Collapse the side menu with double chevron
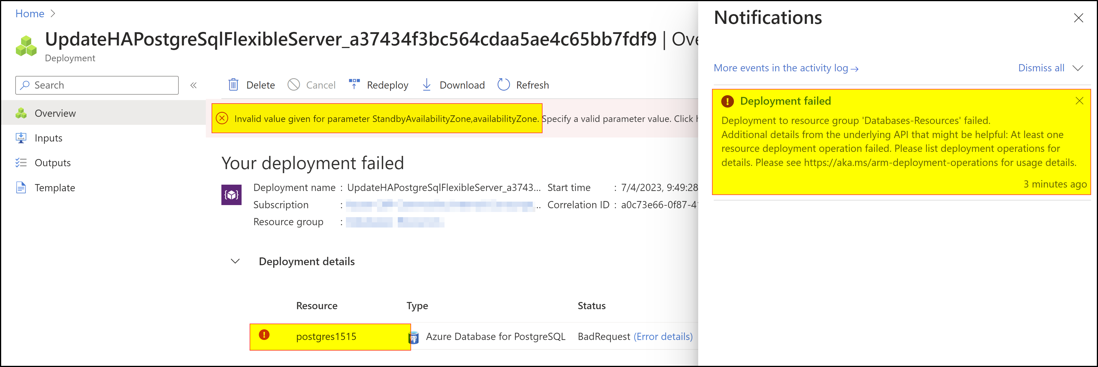 click(193, 85)
